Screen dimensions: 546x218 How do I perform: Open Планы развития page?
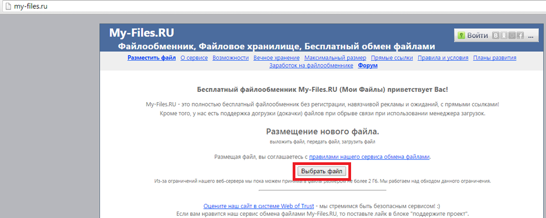tap(495, 58)
